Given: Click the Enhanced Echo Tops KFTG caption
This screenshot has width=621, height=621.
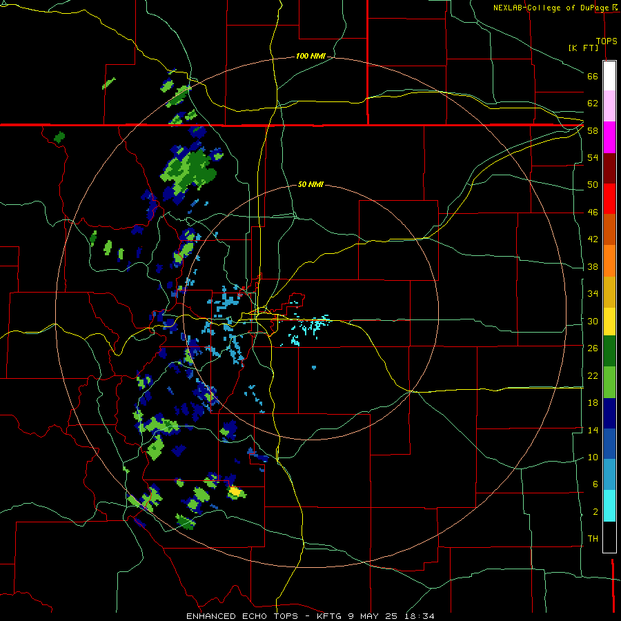Looking at the screenshot, I should coord(310,616).
